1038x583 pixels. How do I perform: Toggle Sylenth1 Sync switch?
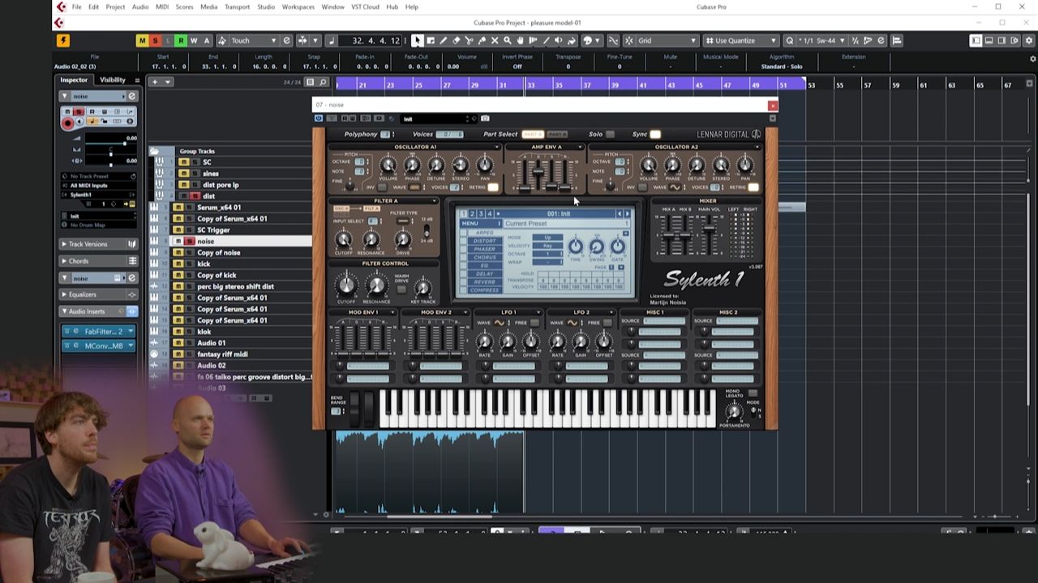pos(655,134)
